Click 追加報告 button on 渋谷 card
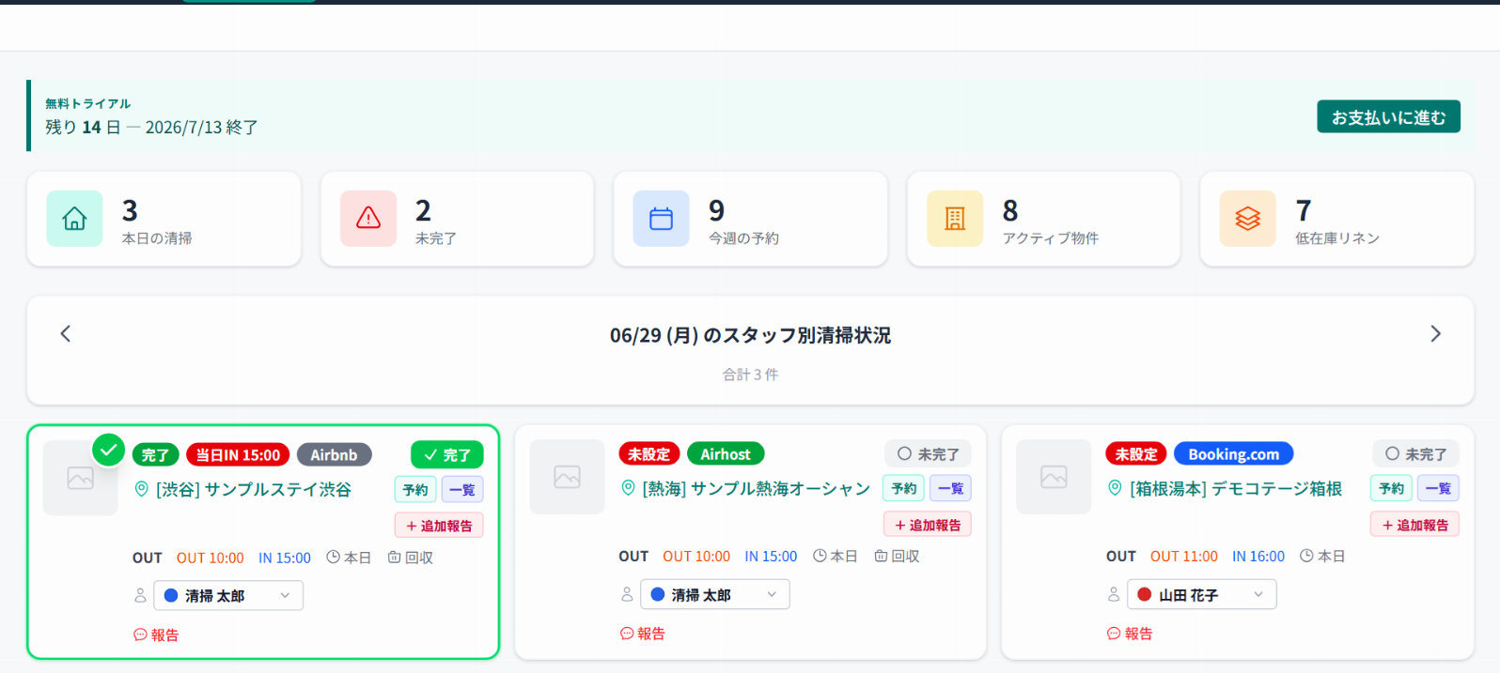 [x=439, y=526]
